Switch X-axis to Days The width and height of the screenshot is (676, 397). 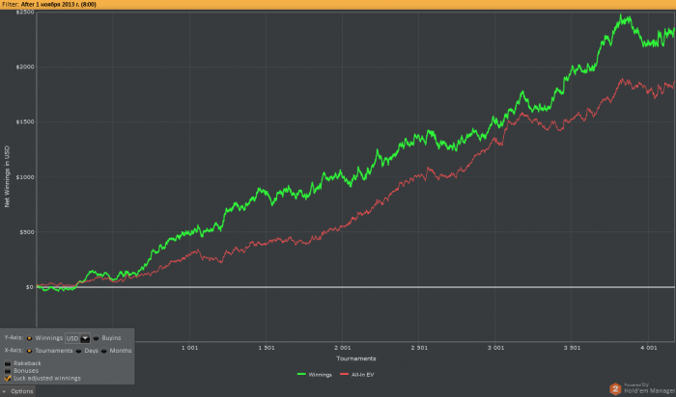coord(78,351)
